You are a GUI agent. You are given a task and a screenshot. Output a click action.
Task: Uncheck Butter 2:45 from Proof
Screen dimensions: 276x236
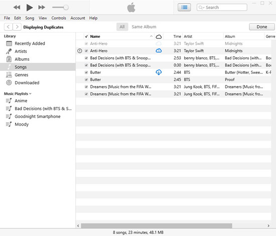pyautogui.click(x=86, y=80)
